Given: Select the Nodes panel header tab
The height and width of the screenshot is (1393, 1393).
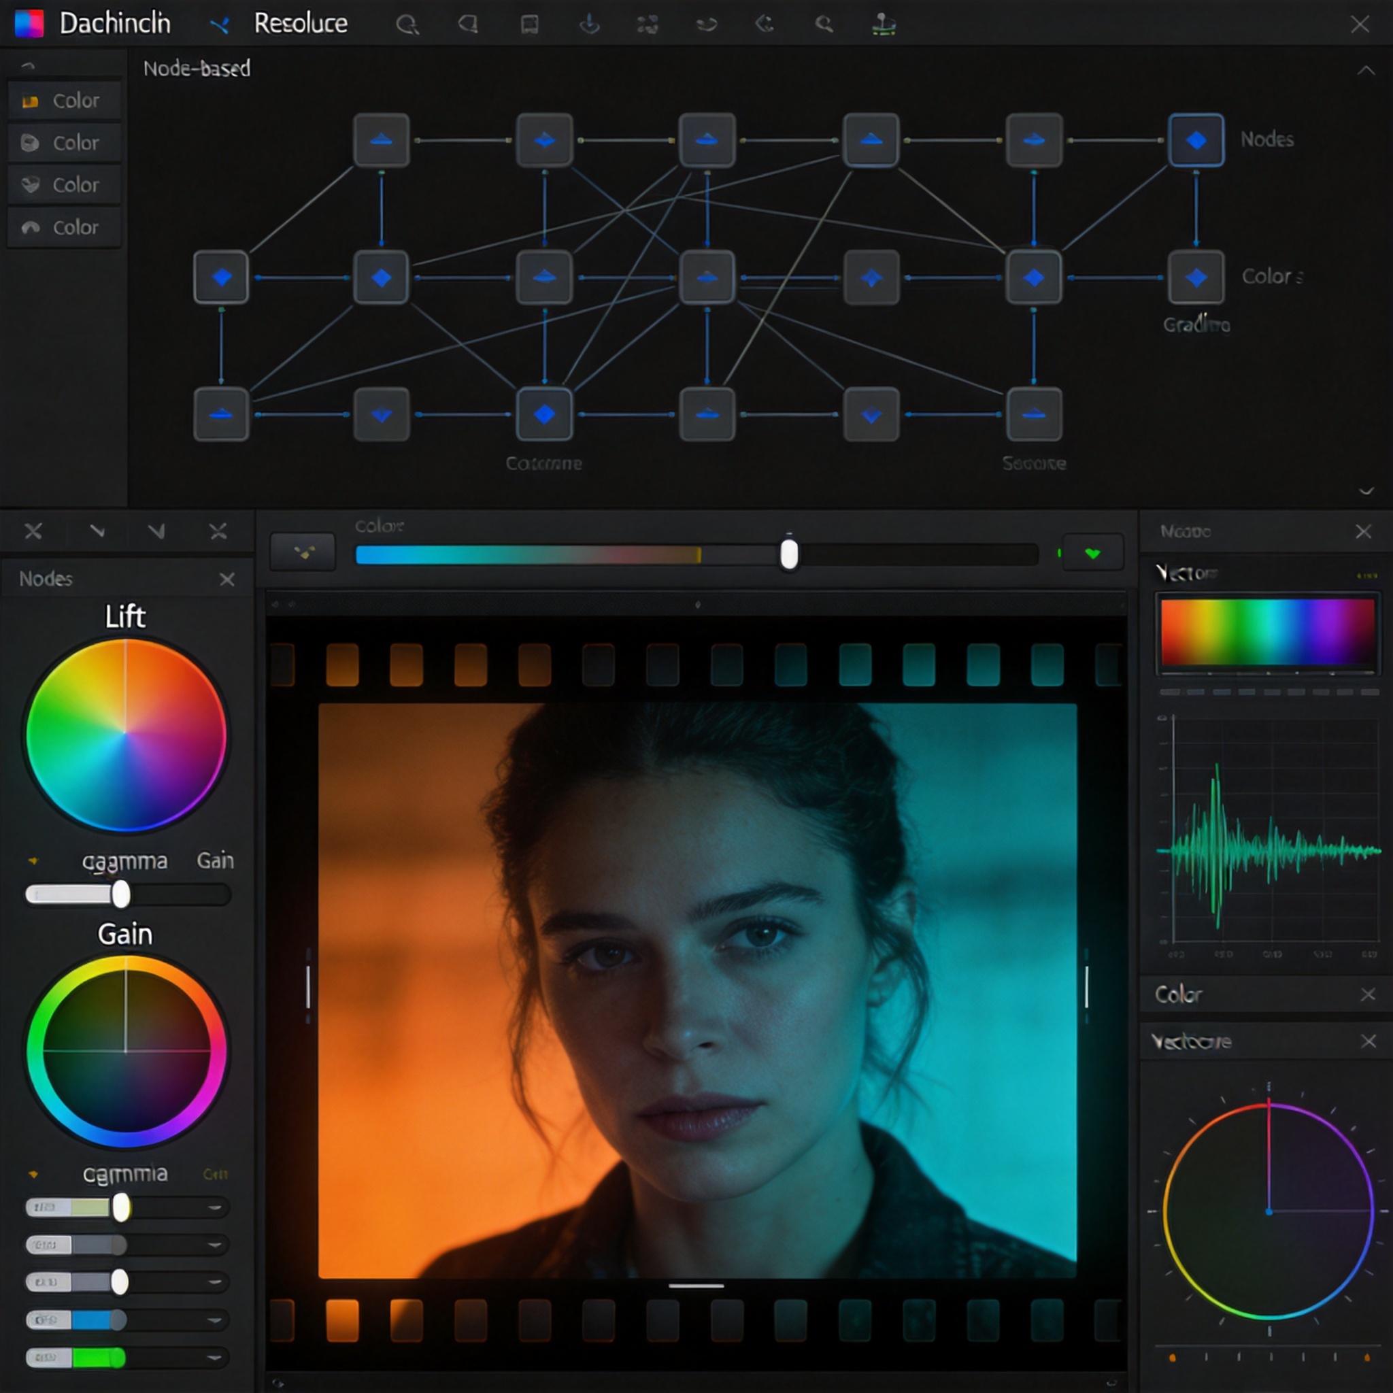Looking at the screenshot, I should tap(46, 579).
